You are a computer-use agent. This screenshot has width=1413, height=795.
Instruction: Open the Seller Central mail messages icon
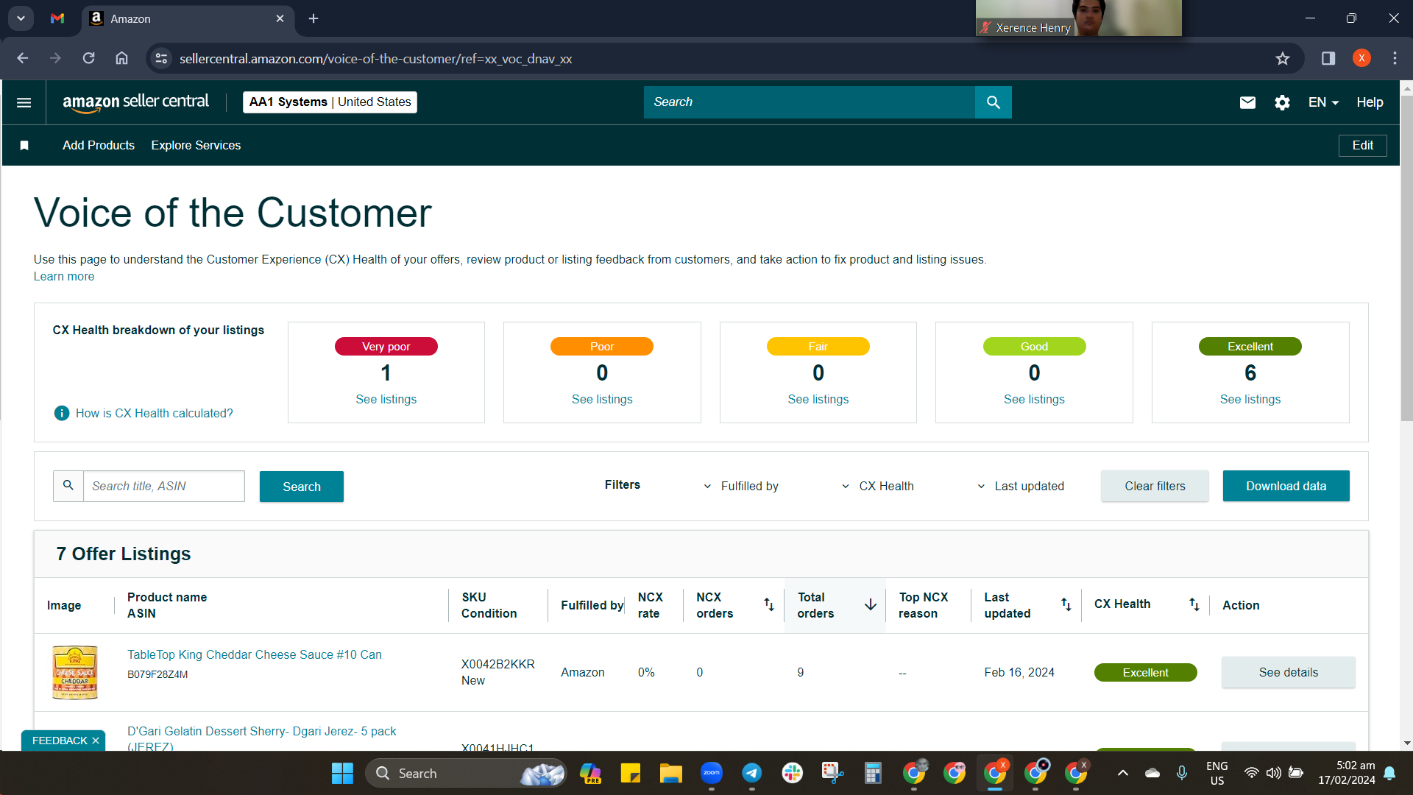click(x=1247, y=102)
